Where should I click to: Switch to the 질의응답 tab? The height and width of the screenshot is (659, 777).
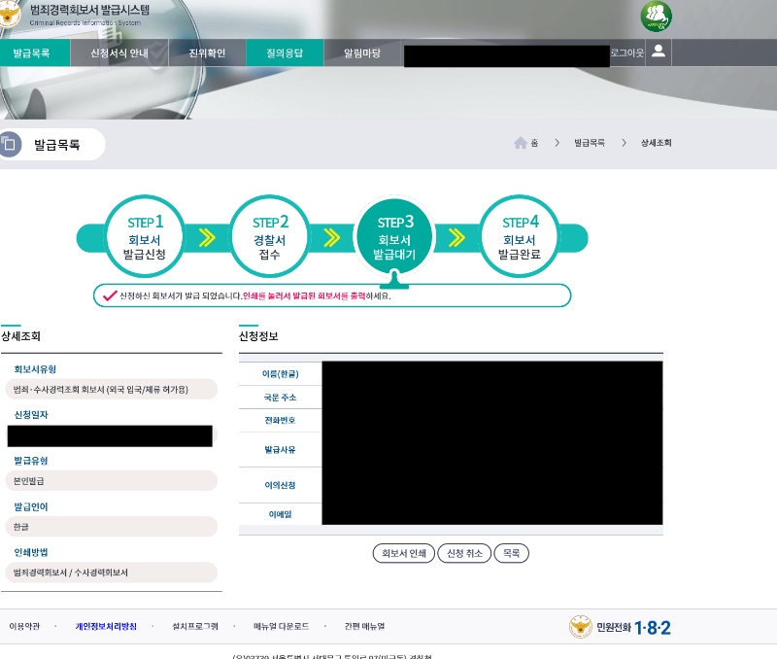285,53
